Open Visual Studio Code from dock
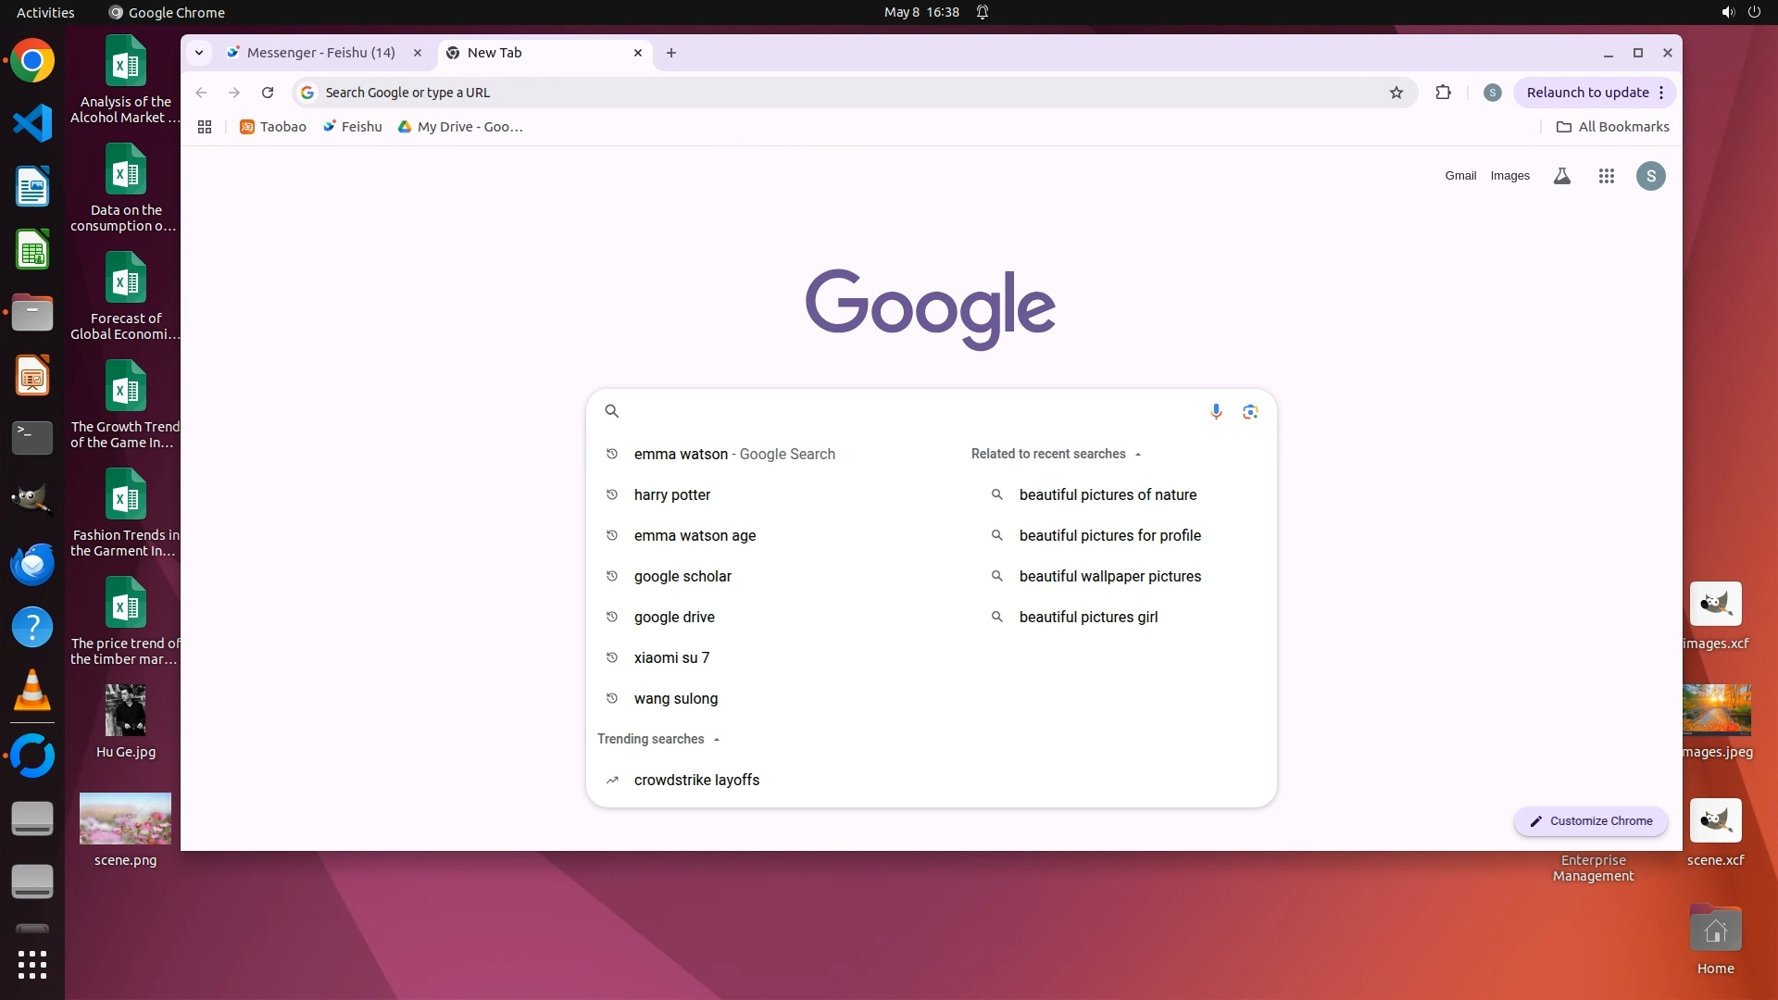 [x=32, y=123]
